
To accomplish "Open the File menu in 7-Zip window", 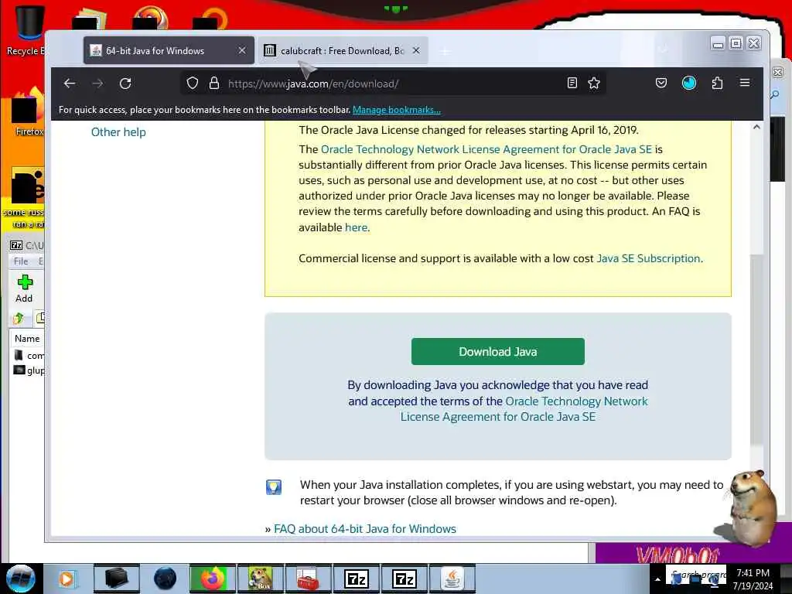I will 21,261.
